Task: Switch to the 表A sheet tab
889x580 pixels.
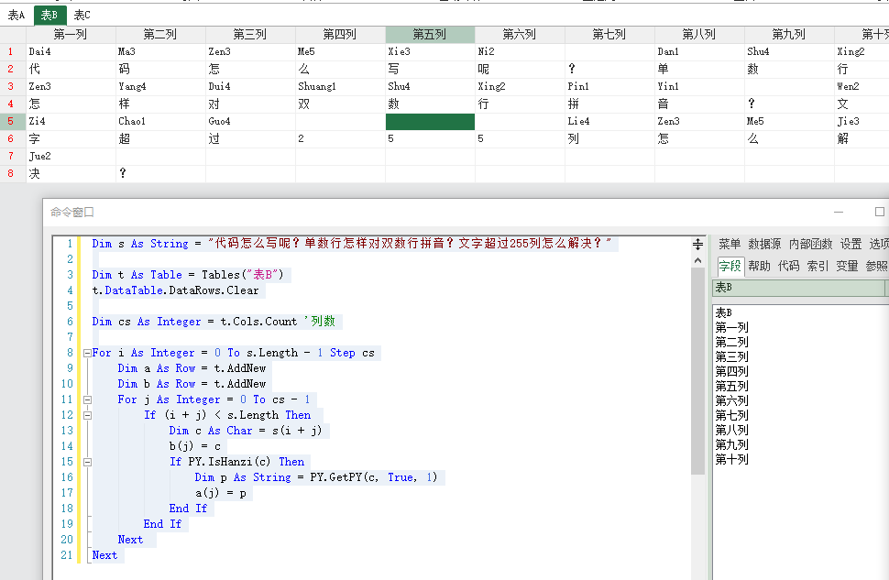Action: click(16, 16)
